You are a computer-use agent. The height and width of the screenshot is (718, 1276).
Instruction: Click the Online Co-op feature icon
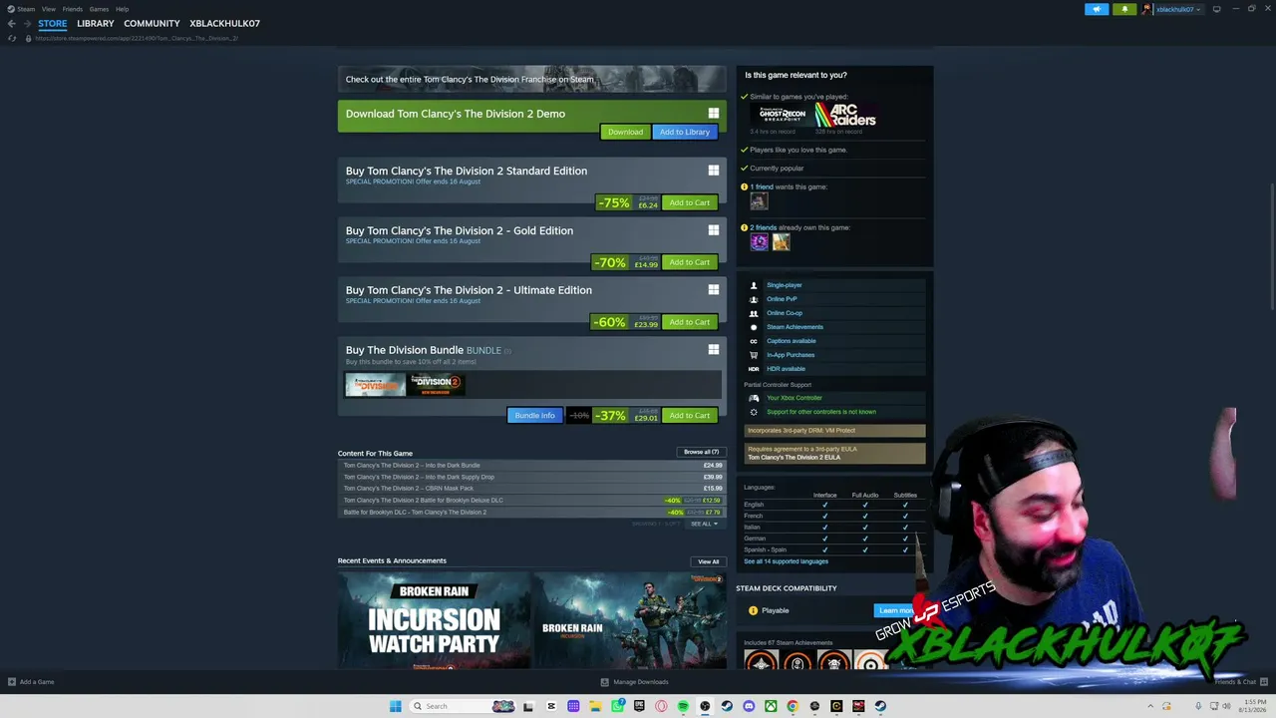click(x=754, y=313)
